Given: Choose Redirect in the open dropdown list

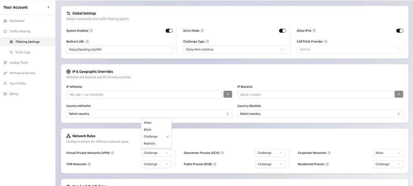Looking at the screenshot, I should [156, 144].
